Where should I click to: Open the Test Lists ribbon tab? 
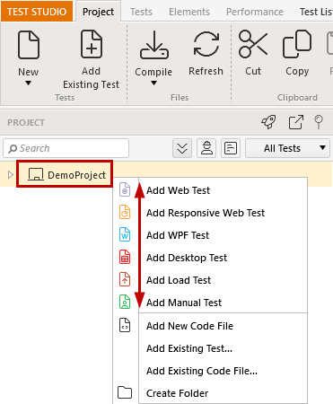[x=316, y=12]
